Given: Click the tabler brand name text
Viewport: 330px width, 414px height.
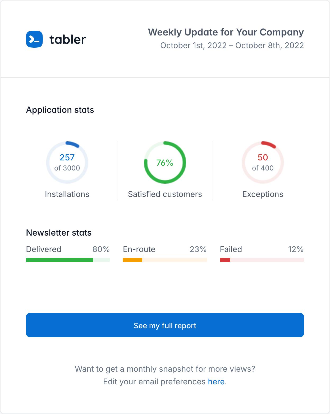Looking at the screenshot, I should point(68,39).
